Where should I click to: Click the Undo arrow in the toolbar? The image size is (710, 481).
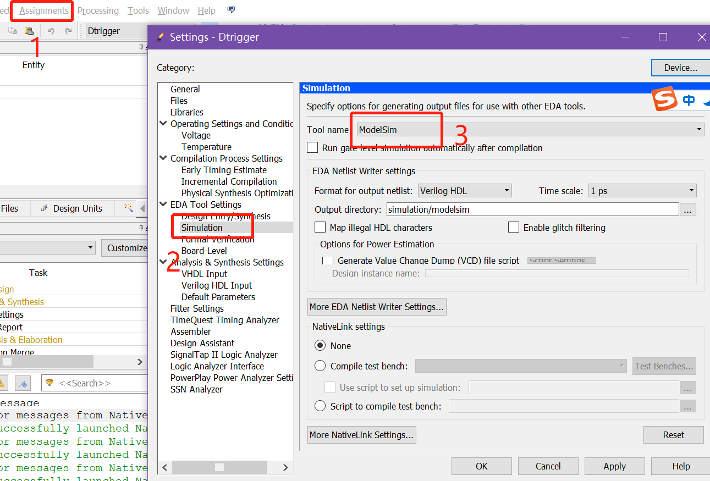click(x=51, y=31)
